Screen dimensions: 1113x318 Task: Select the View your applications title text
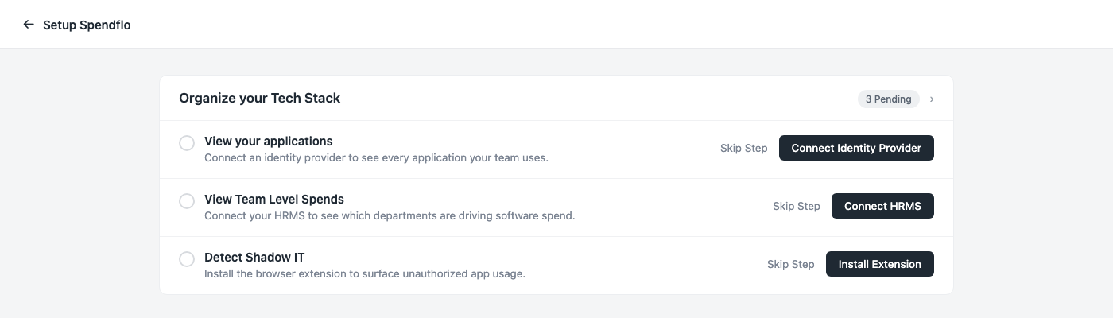point(269,142)
